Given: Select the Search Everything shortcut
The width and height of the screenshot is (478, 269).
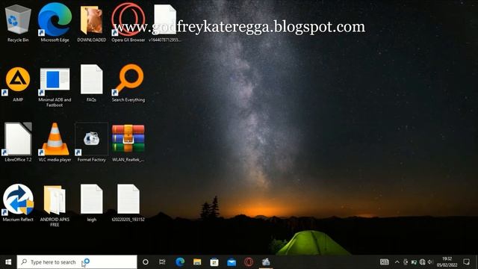Looking at the screenshot, I should click(128, 83).
